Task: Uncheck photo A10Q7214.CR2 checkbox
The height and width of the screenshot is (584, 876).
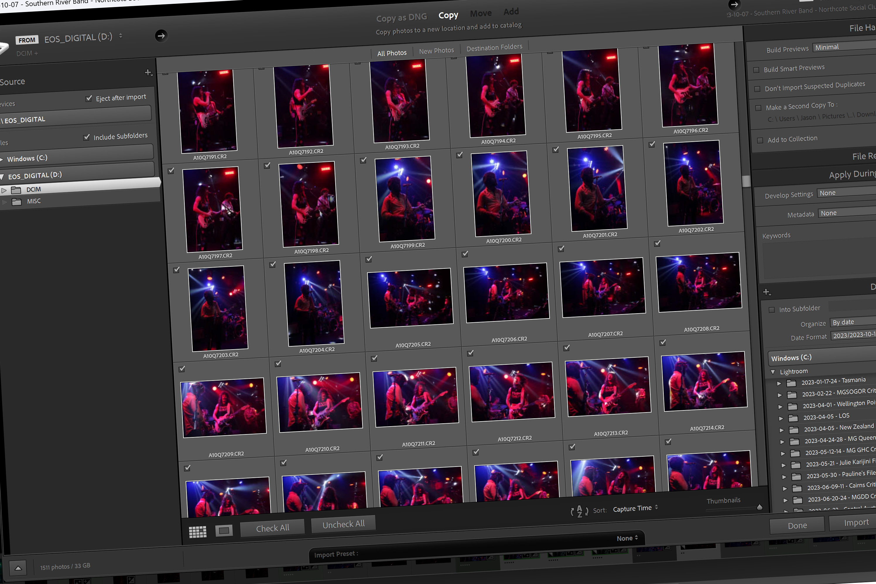Action: tap(663, 343)
